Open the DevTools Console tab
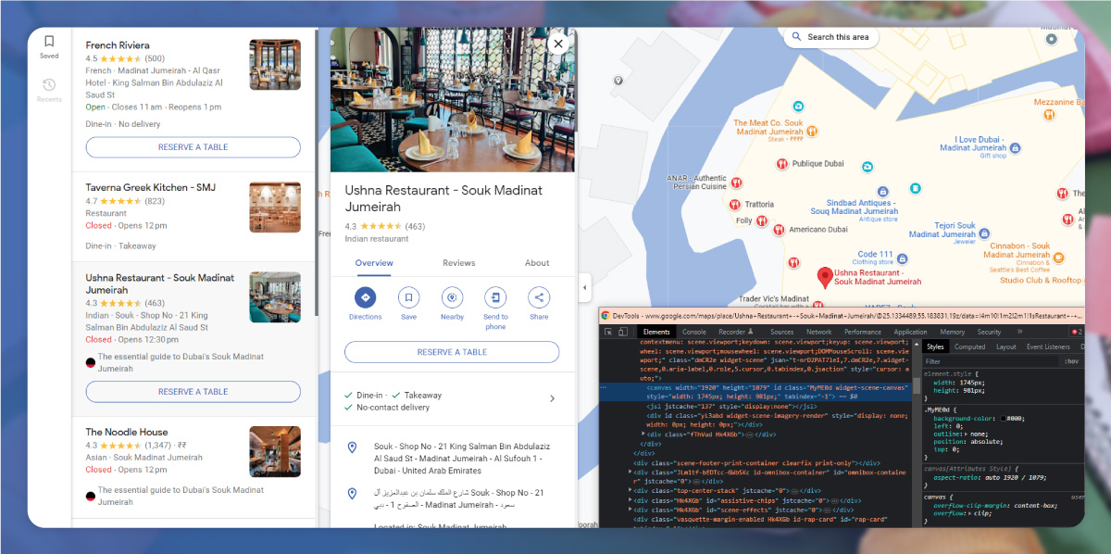 (694, 332)
